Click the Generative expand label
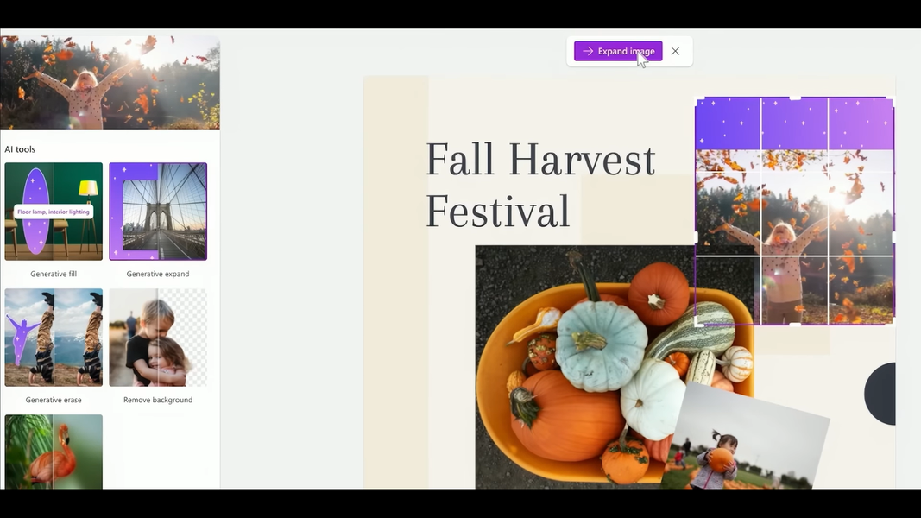The width and height of the screenshot is (921, 518). coord(158,274)
